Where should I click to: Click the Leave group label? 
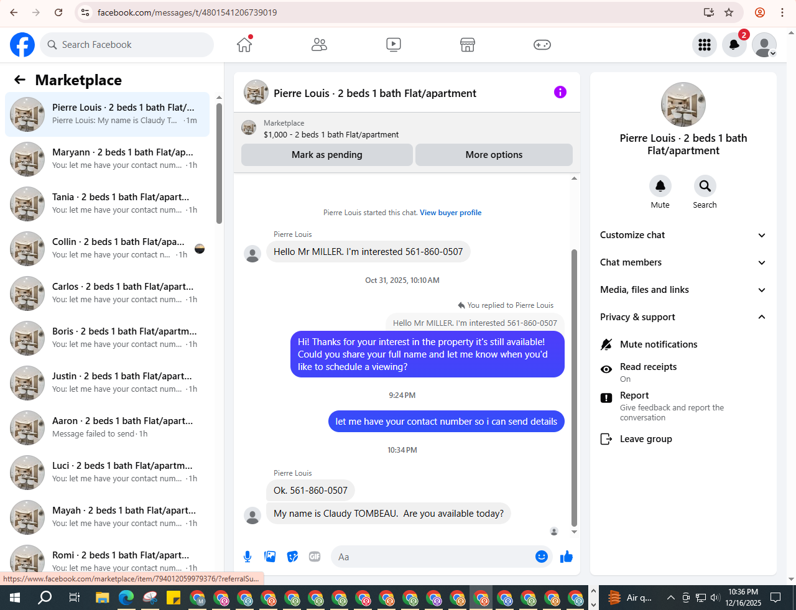coord(646,439)
